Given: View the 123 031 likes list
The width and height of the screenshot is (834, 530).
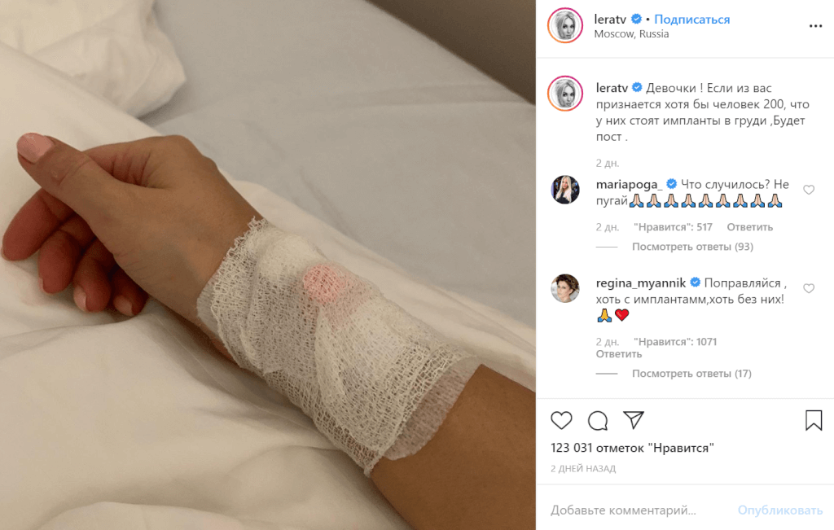Looking at the screenshot, I should (632, 448).
